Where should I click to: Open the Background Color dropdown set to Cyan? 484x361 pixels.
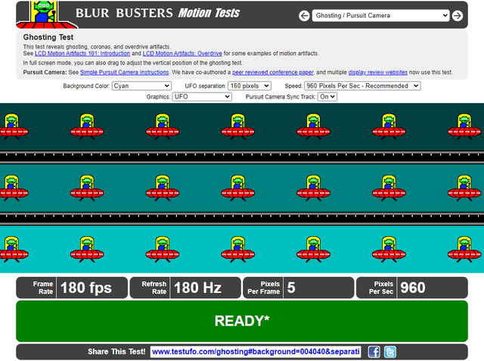pos(141,86)
